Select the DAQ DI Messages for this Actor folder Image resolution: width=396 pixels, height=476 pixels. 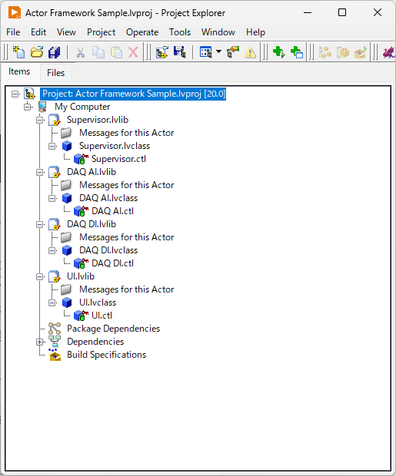(x=127, y=237)
